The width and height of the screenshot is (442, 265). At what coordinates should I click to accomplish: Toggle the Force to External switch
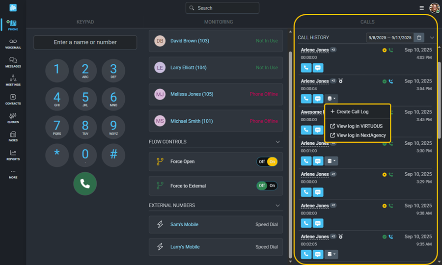267,185
